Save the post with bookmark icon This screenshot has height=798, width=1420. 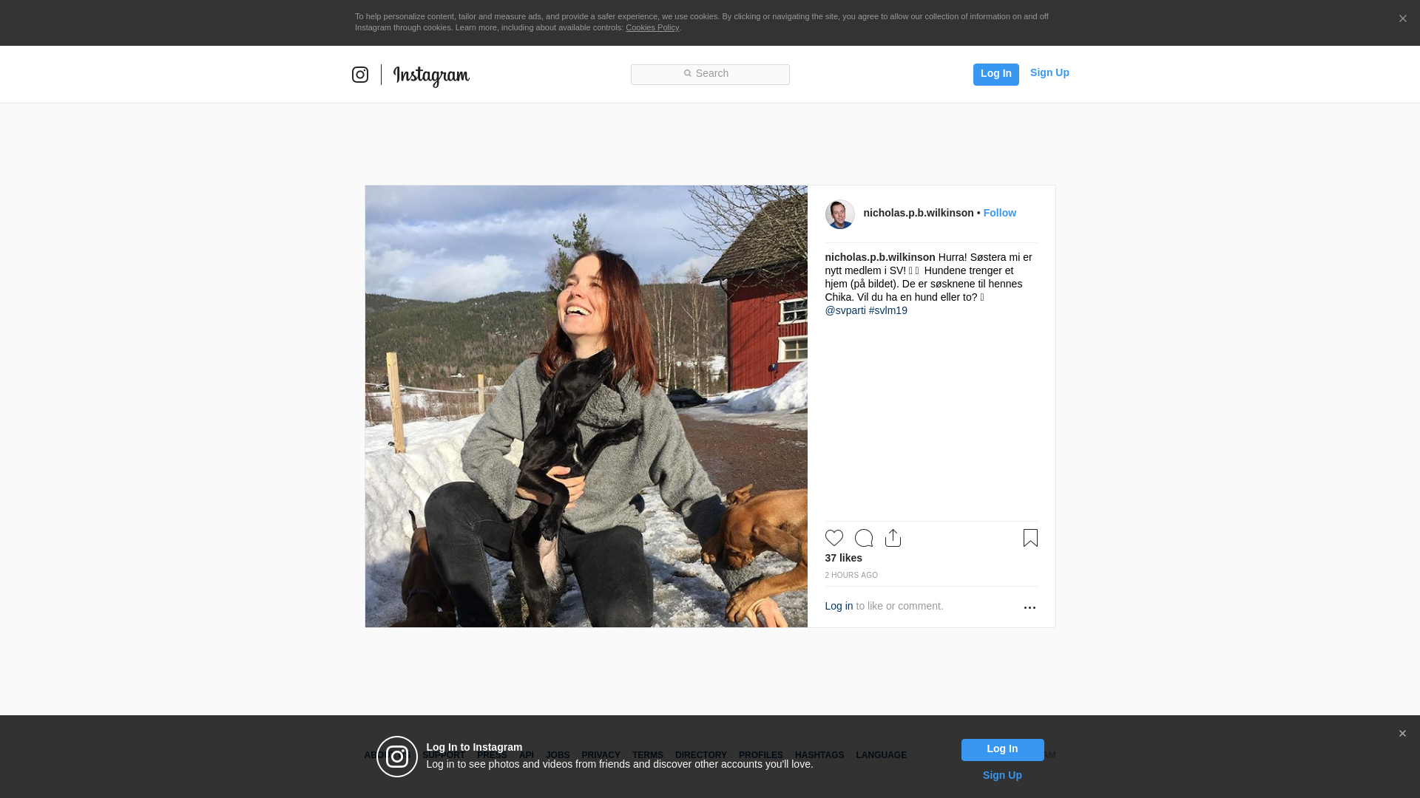(x=1030, y=538)
